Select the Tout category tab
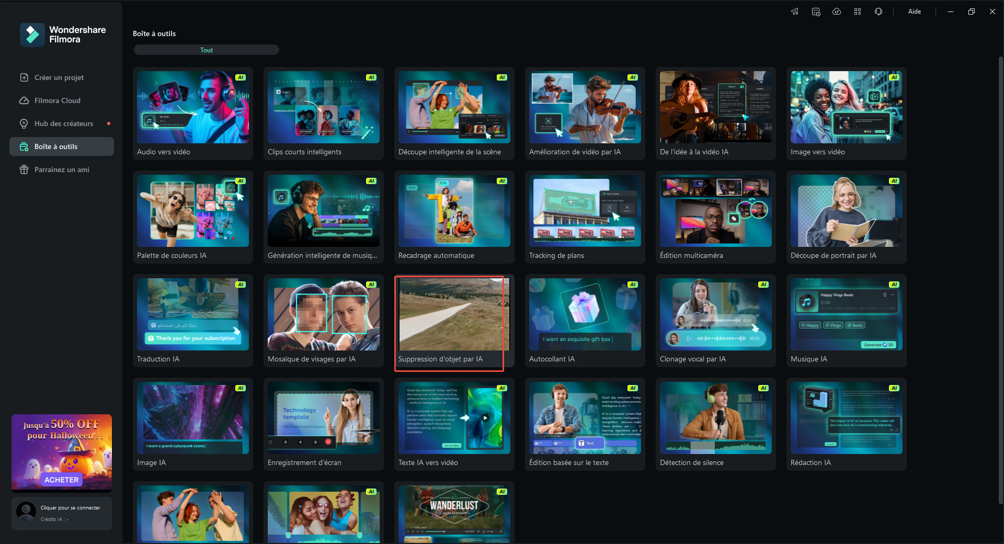1004x544 pixels. point(207,50)
